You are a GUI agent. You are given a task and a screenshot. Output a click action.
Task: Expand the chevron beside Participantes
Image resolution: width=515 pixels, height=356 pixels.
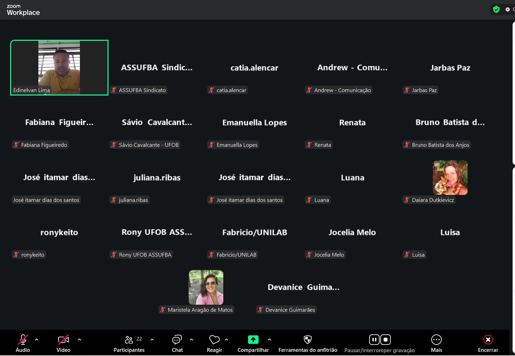click(152, 339)
